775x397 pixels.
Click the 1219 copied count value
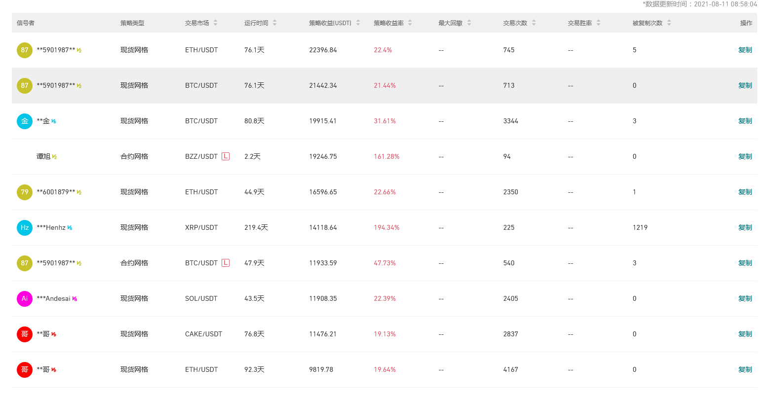click(640, 228)
